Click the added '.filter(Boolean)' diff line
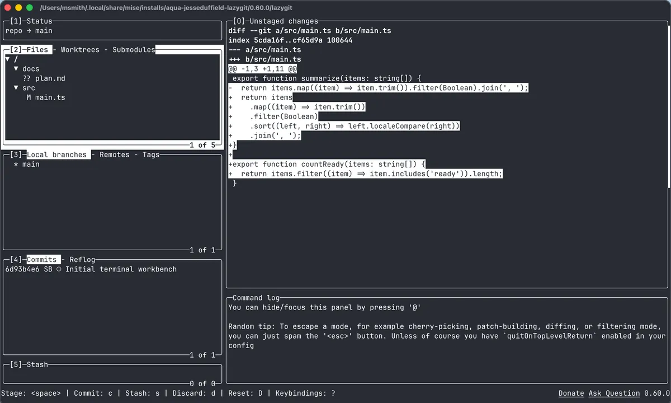The height and width of the screenshot is (403, 671). tap(273, 116)
